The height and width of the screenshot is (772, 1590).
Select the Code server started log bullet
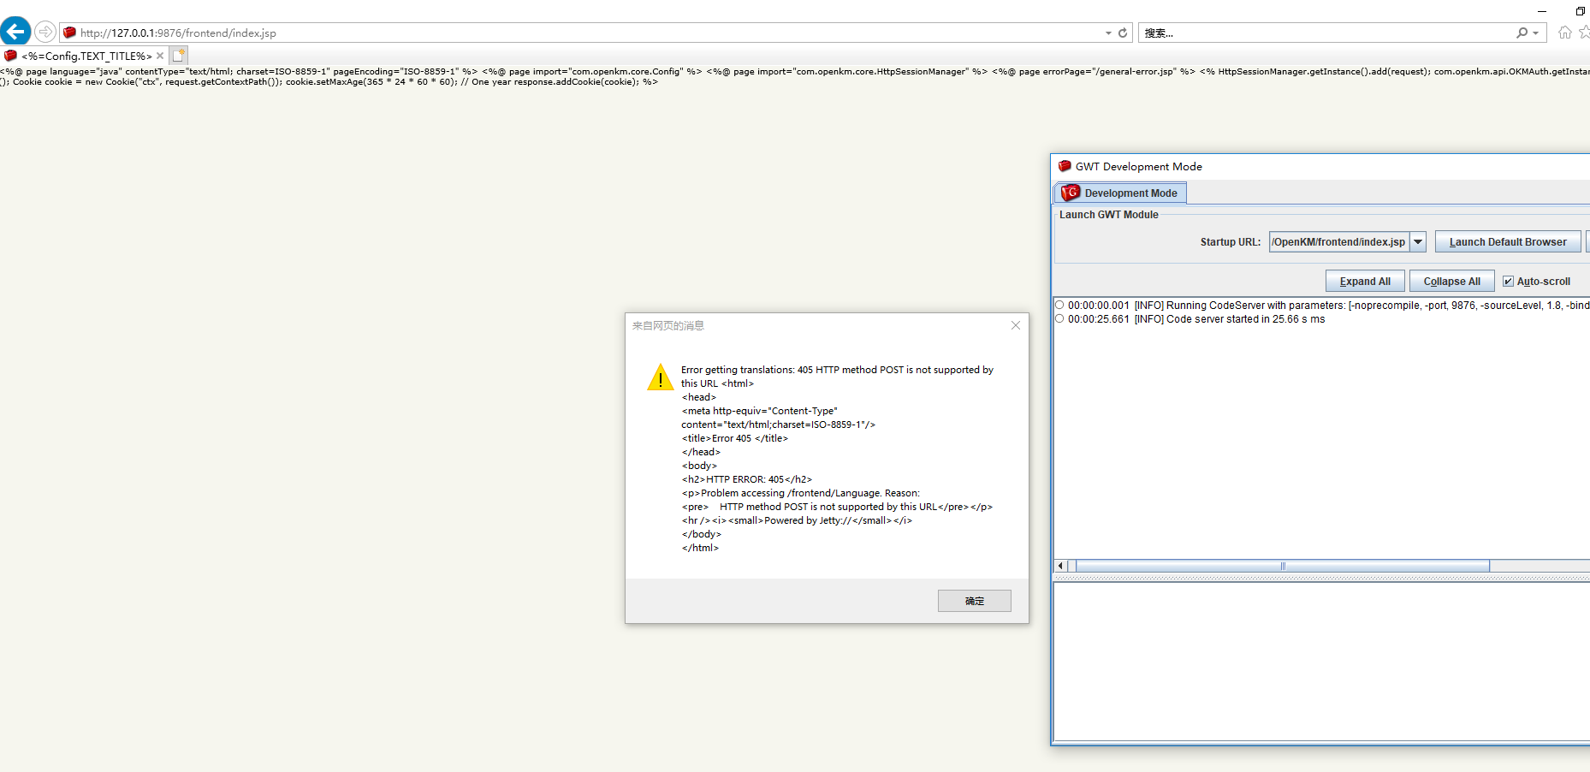click(x=1059, y=318)
